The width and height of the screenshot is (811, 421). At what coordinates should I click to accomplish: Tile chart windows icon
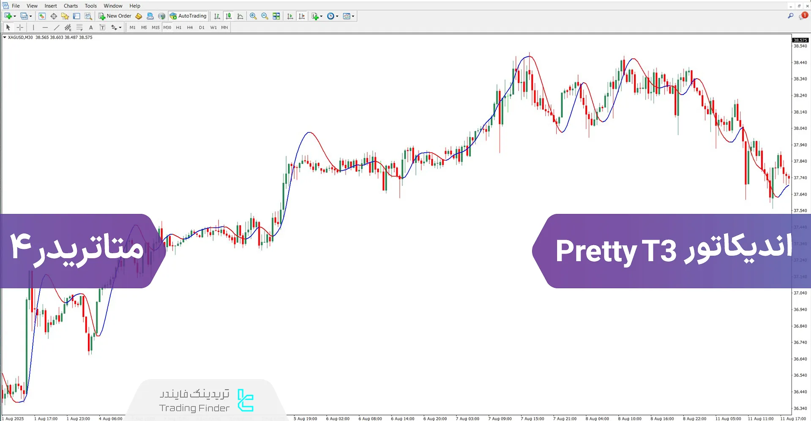[276, 16]
